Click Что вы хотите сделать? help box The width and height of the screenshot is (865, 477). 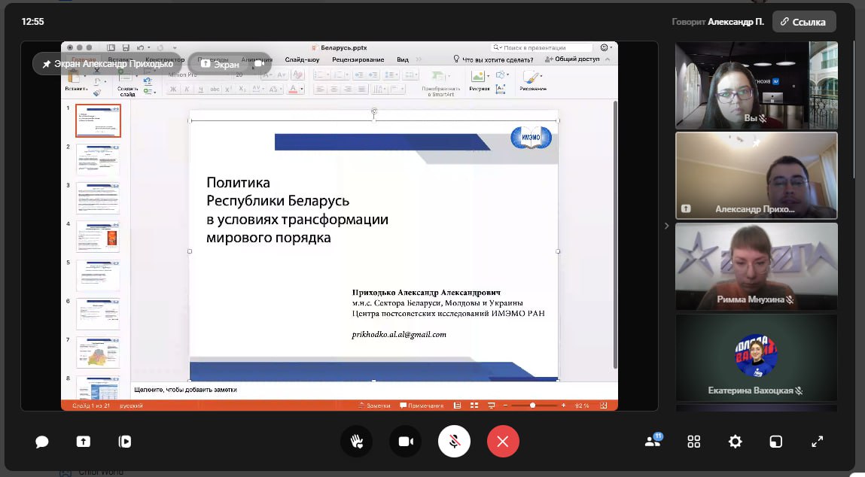pos(493,59)
